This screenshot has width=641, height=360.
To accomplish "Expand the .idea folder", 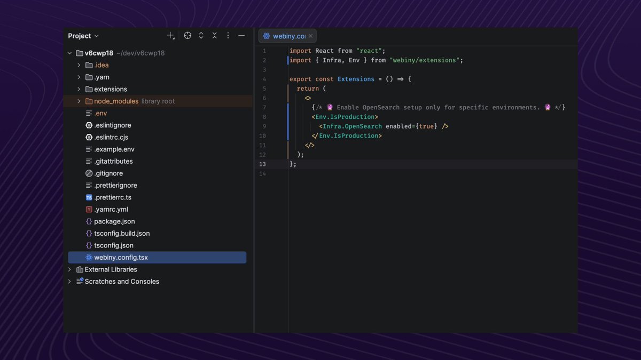I will [x=79, y=65].
